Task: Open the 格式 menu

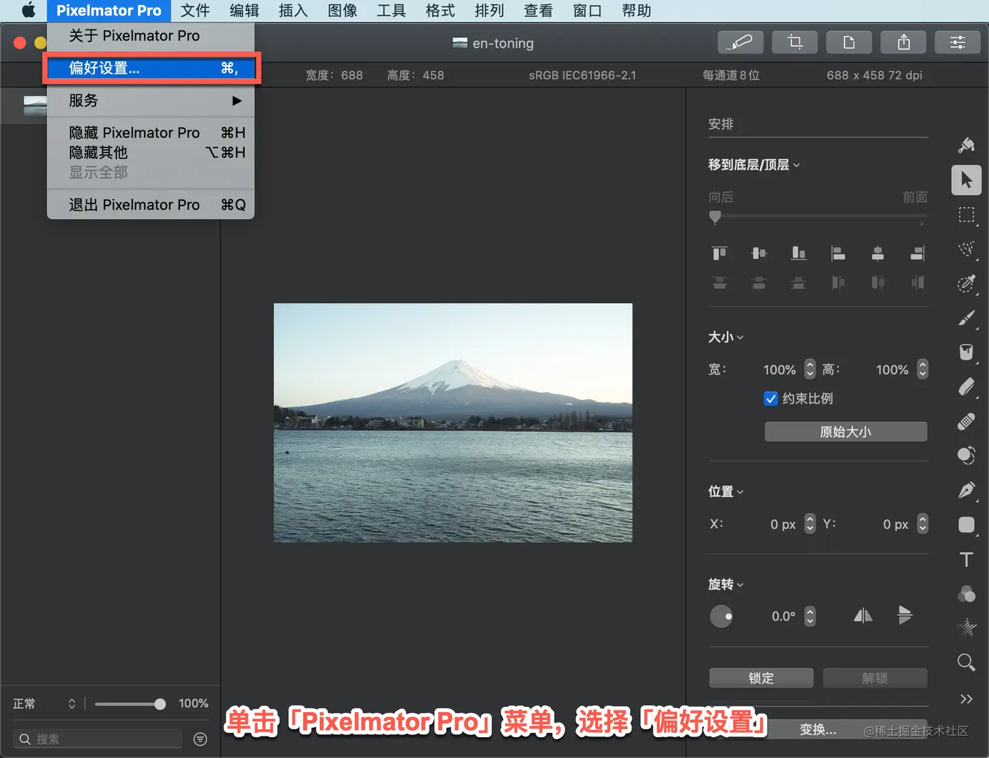Action: pyautogui.click(x=440, y=10)
